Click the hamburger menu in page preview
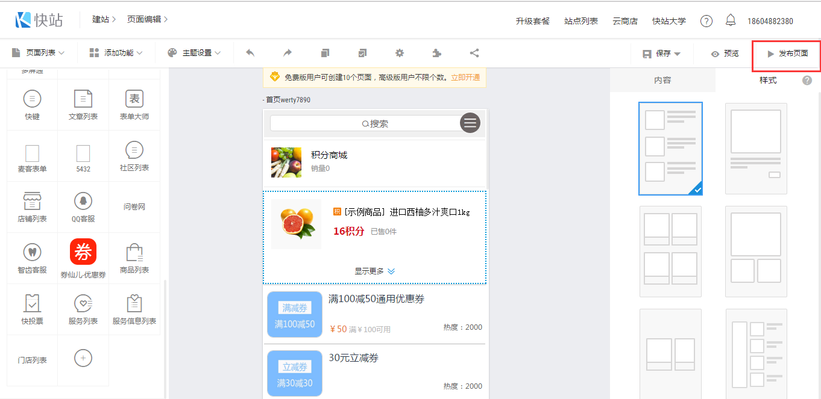This screenshot has height=399, width=821. click(470, 123)
